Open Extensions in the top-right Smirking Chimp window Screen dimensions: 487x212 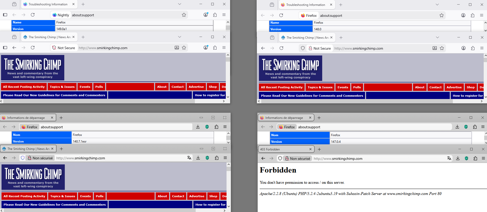pyautogui.click(x=473, y=48)
